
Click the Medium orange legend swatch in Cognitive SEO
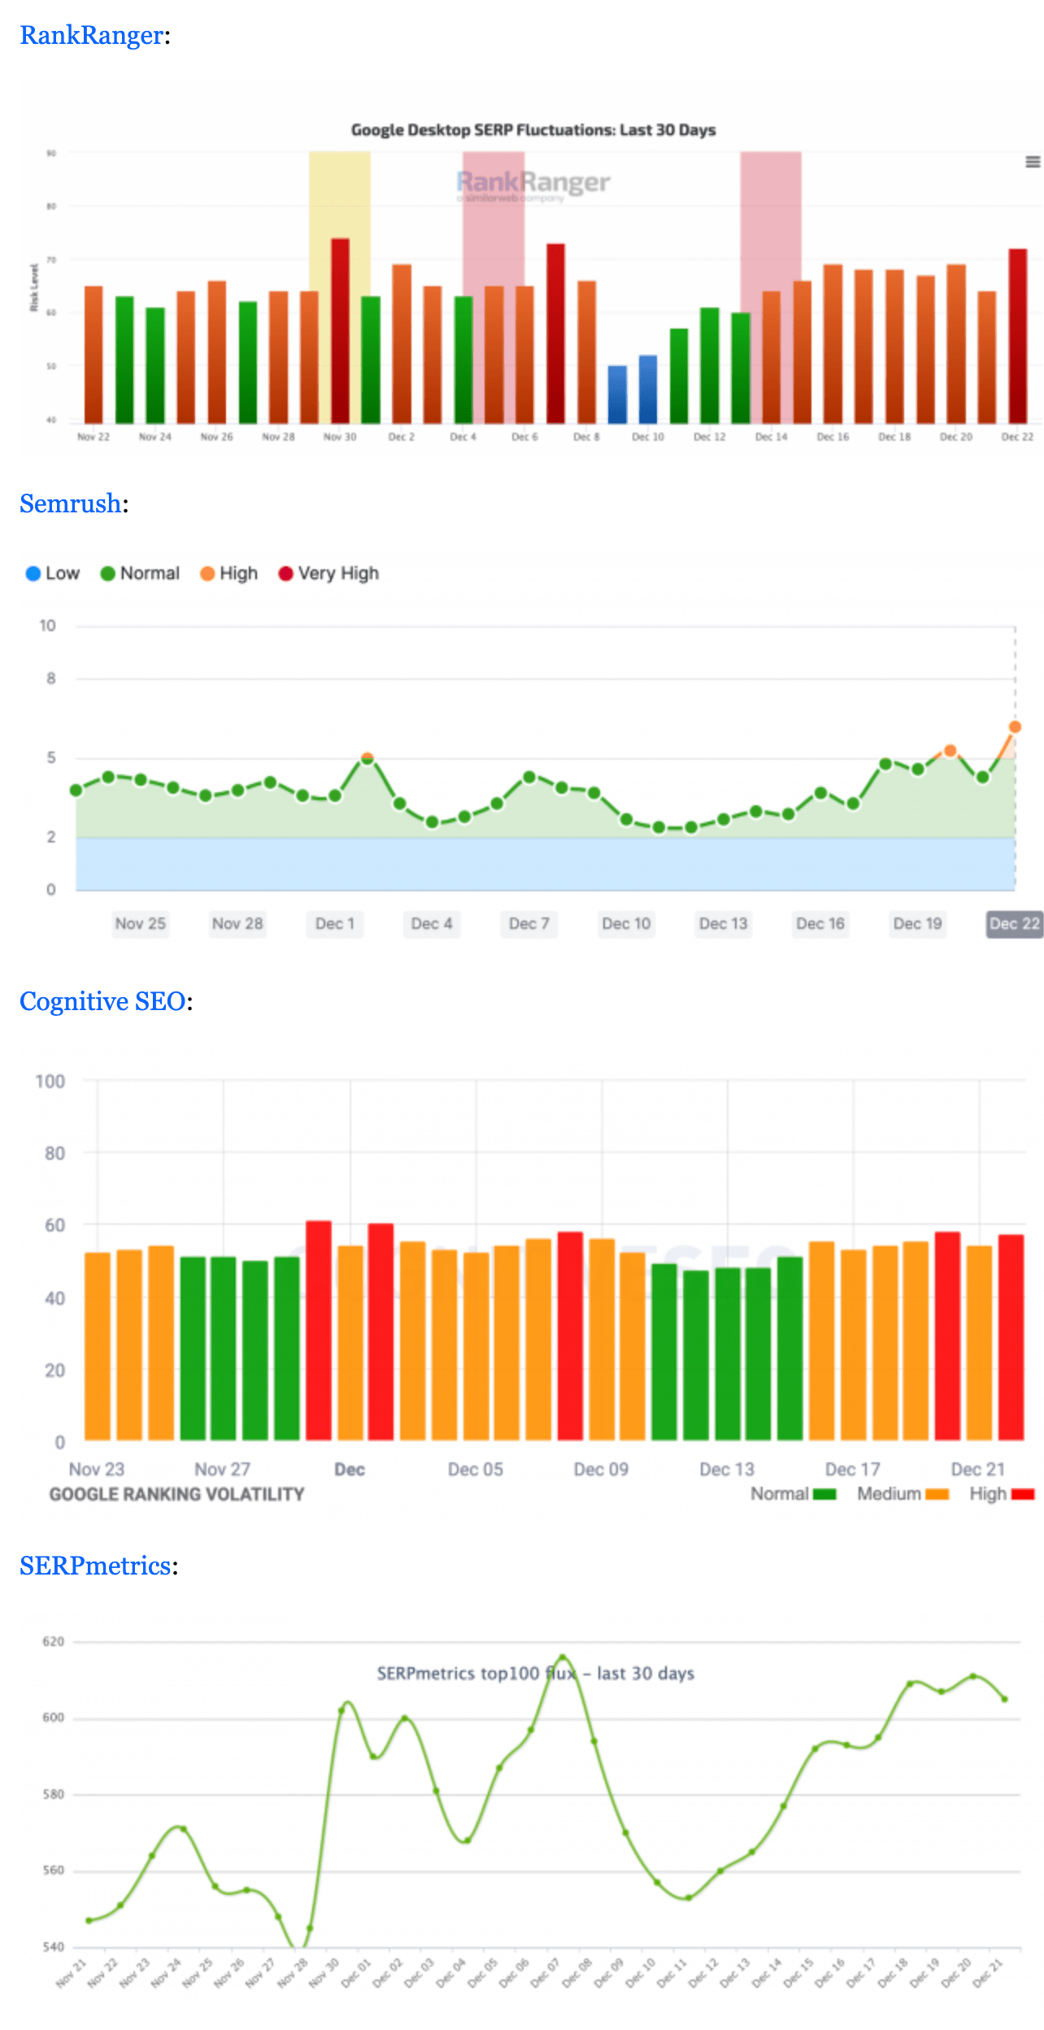937,1494
